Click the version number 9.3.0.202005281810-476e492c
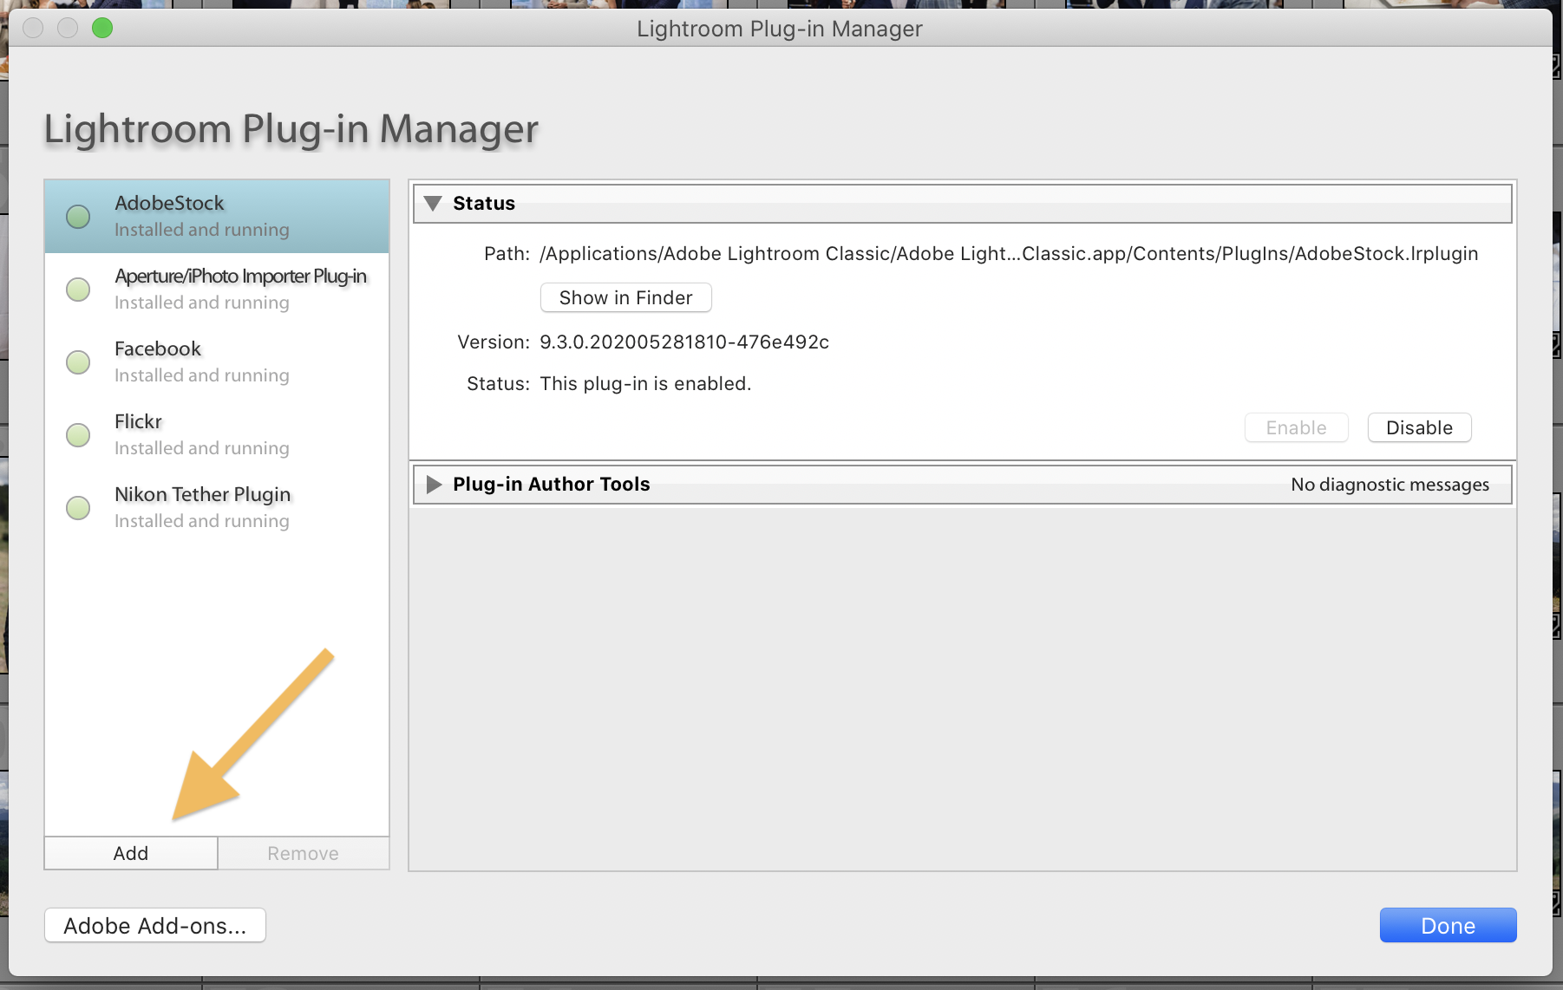This screenshot has height=990, width=1563. (684, 342)
